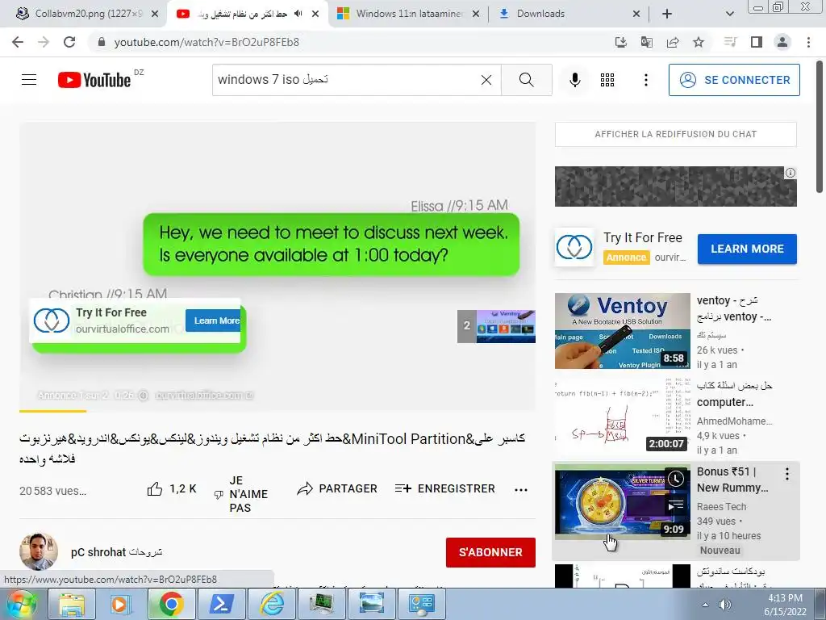Reload the page with the refresh icon
This screenshot has height=620, width=826.
pyautogui.click(x=69, y=42)
